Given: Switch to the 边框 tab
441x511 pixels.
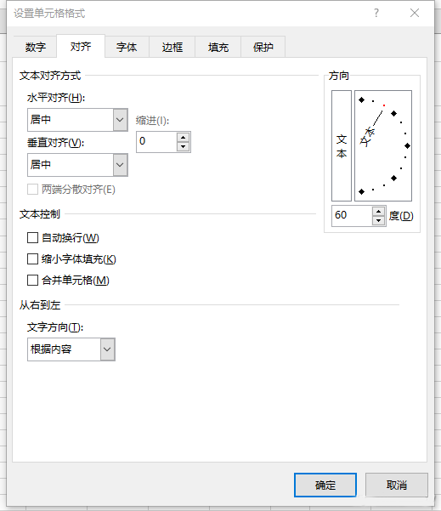Looking at the screenshot, I should 172,48.
